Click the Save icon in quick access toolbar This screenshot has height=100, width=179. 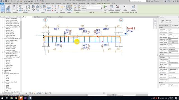[6, 1]
